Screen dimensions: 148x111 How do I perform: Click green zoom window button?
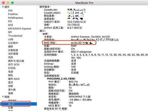tap(12, 3)
